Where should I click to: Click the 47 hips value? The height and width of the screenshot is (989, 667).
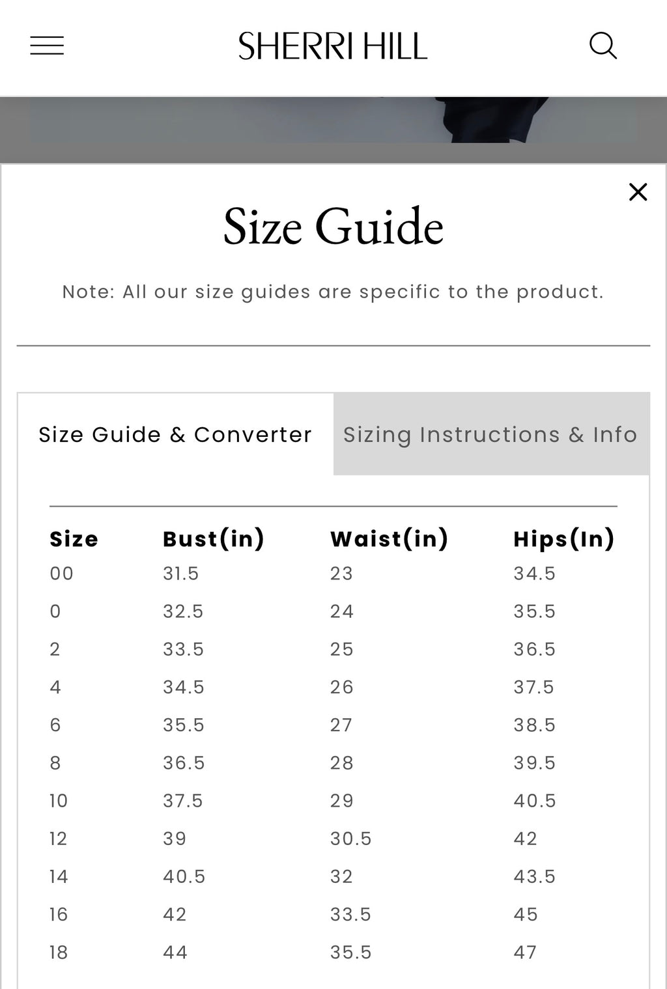[525, 953]
